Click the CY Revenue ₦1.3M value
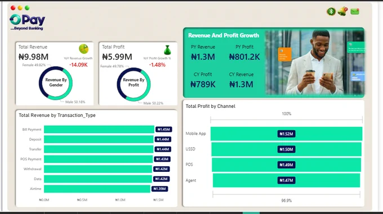 (x=241, y=84)
